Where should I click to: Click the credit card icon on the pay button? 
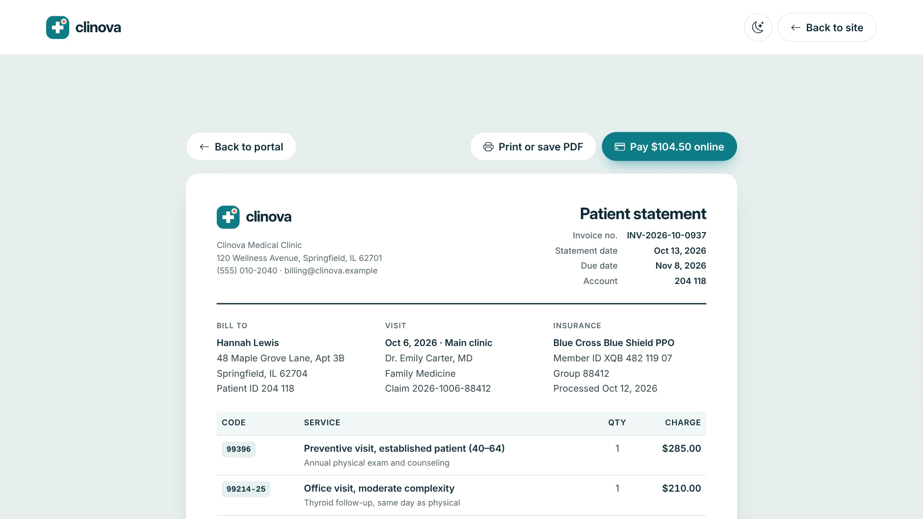(620, 147)
